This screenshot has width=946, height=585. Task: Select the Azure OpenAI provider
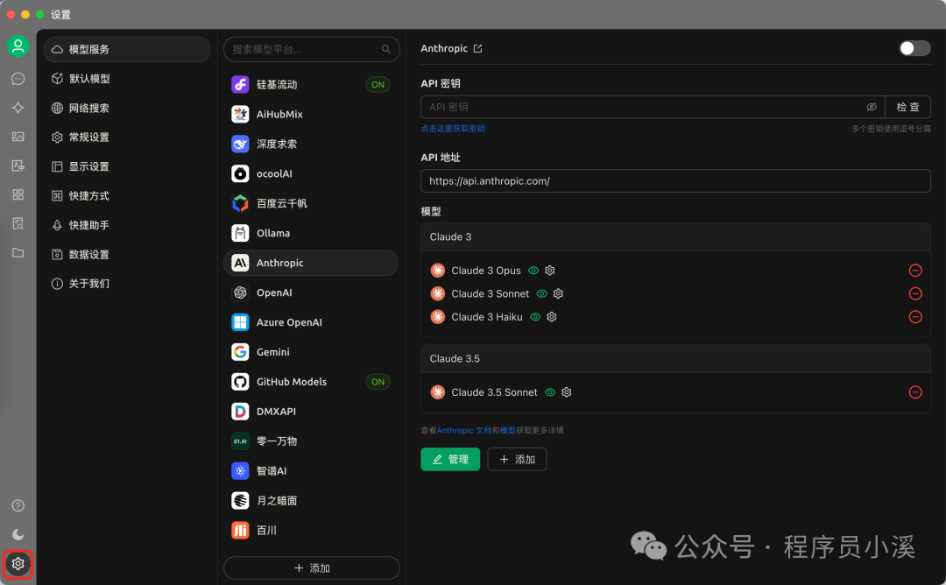click(x=311, y=322)
